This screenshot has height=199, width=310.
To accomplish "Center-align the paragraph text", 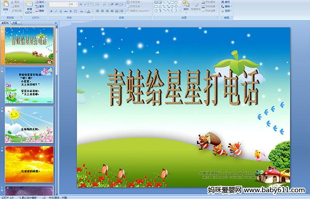I will tap(102, 11).
